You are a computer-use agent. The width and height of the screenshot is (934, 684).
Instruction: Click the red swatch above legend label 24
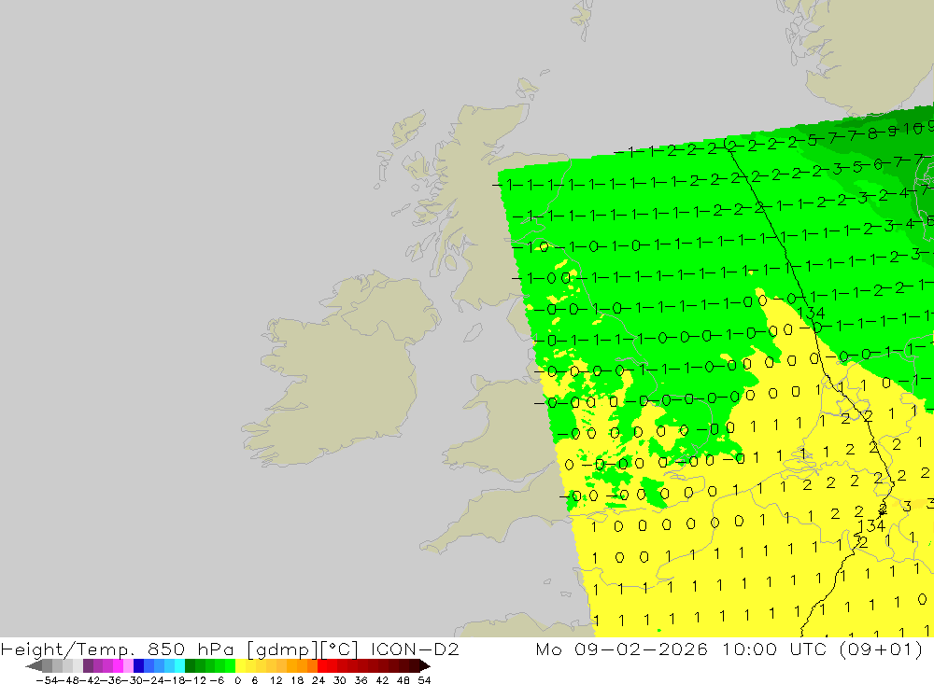click(x=322, y=665)
